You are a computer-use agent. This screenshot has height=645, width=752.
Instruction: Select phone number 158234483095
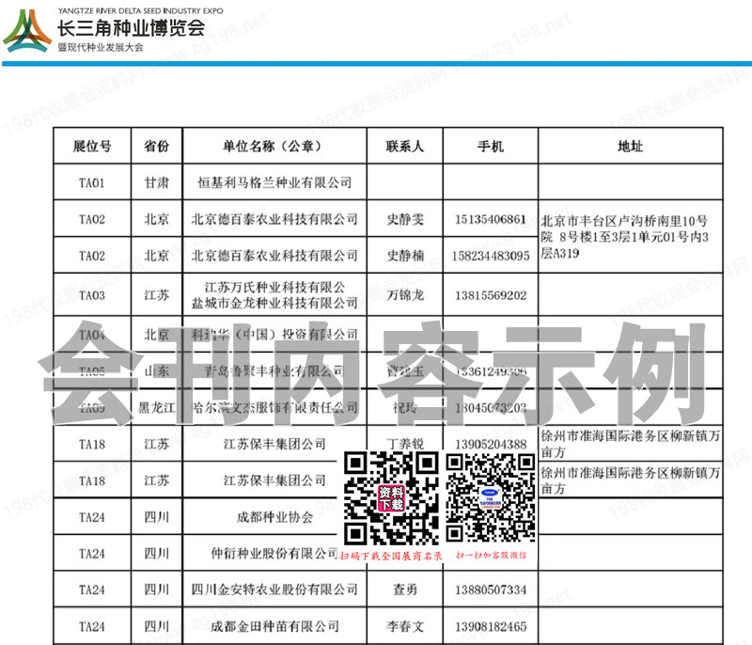tap(490, 256)
